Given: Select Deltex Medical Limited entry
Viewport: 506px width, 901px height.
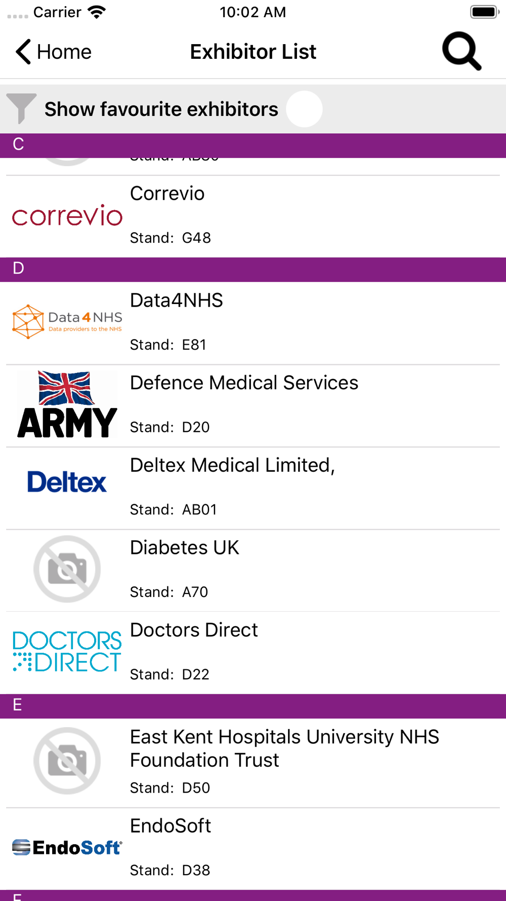Looking at the screenshot, I should click(x=253, y=488).
